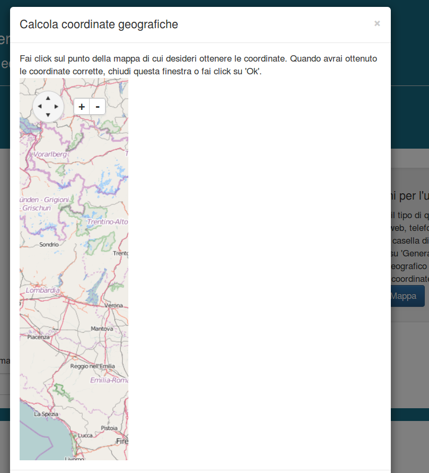Pick Mantova on the map

pos(102,329)
